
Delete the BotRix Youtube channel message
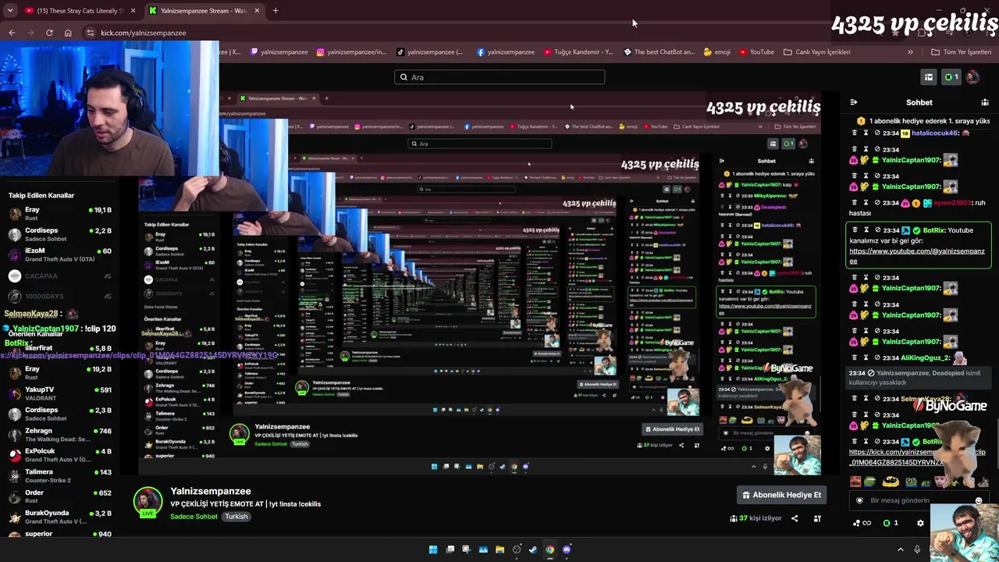[x=855, y=230]
